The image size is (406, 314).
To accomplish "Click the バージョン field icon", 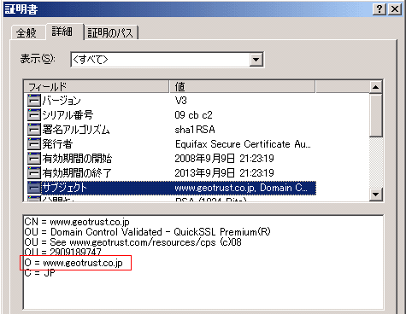I will (x=34, y=101).
